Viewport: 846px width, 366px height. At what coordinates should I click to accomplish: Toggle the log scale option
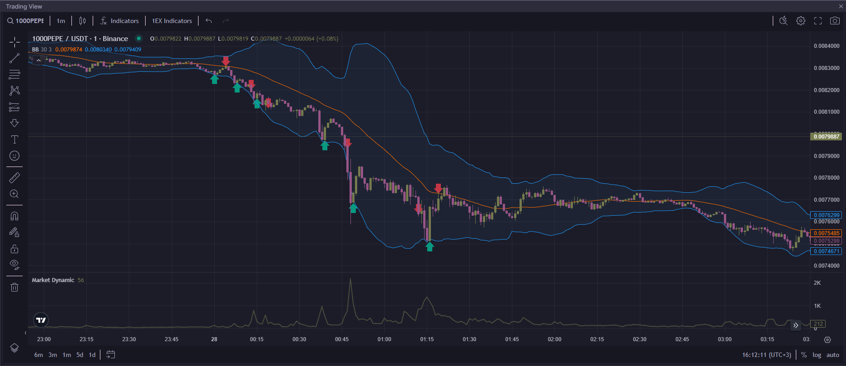817,355
